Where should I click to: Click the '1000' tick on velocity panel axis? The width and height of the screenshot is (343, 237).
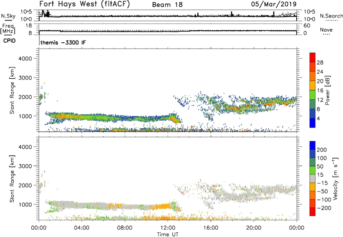pyautogui.click(x=25, y=204)
